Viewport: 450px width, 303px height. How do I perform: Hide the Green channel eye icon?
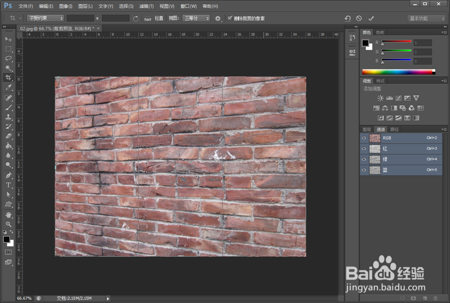click(364, 159)
